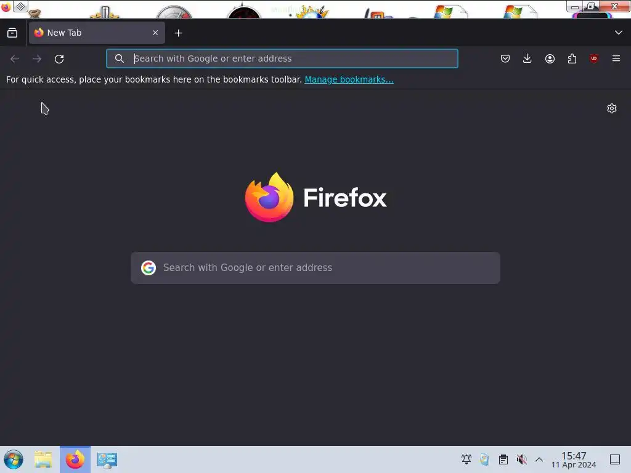
Task: Open the window menu Firefox icon in the title bar
Action: (6, 7)
